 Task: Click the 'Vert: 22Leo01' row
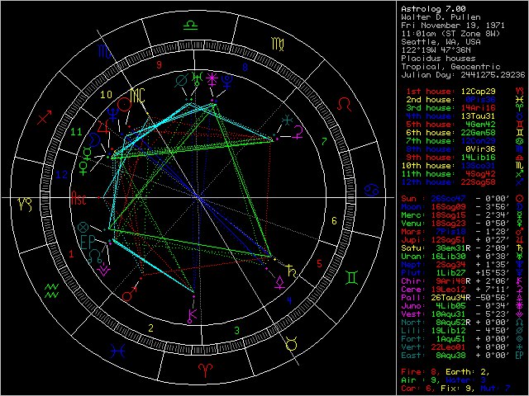click(462, 347)
